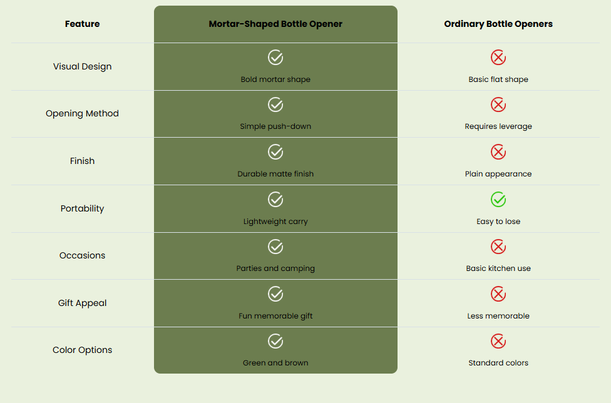
Task: Click the Color Options row label
Action: click(x=82, y=350)
